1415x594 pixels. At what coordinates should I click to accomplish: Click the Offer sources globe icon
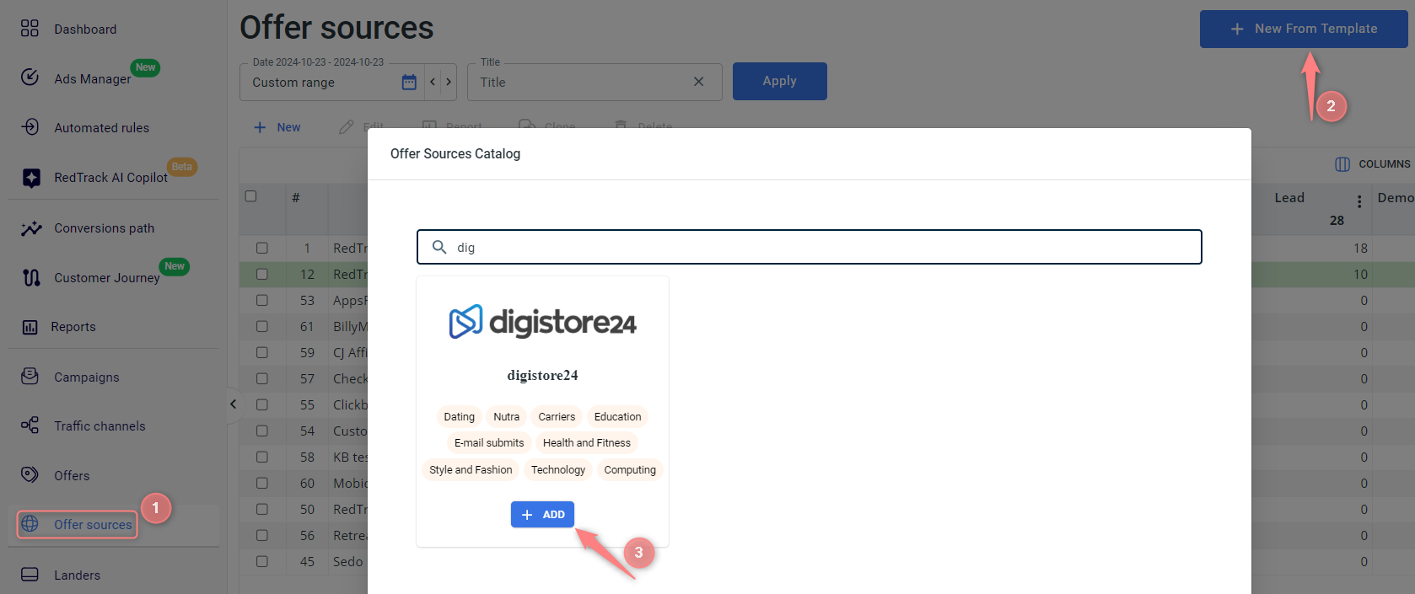30,524
